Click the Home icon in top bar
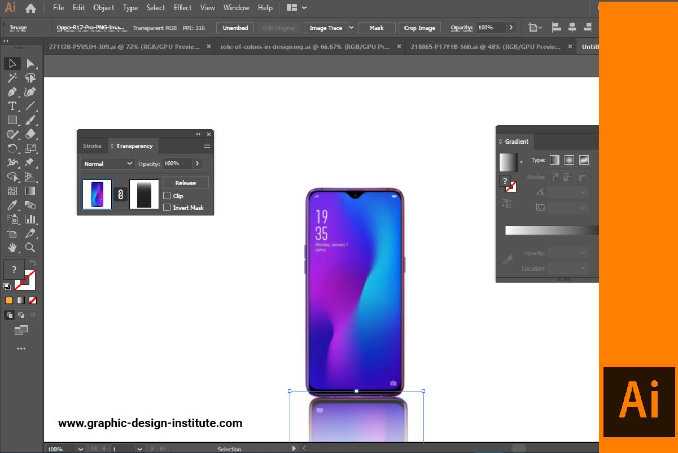The height and width of the screenshot is (453, 678). (30, 8)
